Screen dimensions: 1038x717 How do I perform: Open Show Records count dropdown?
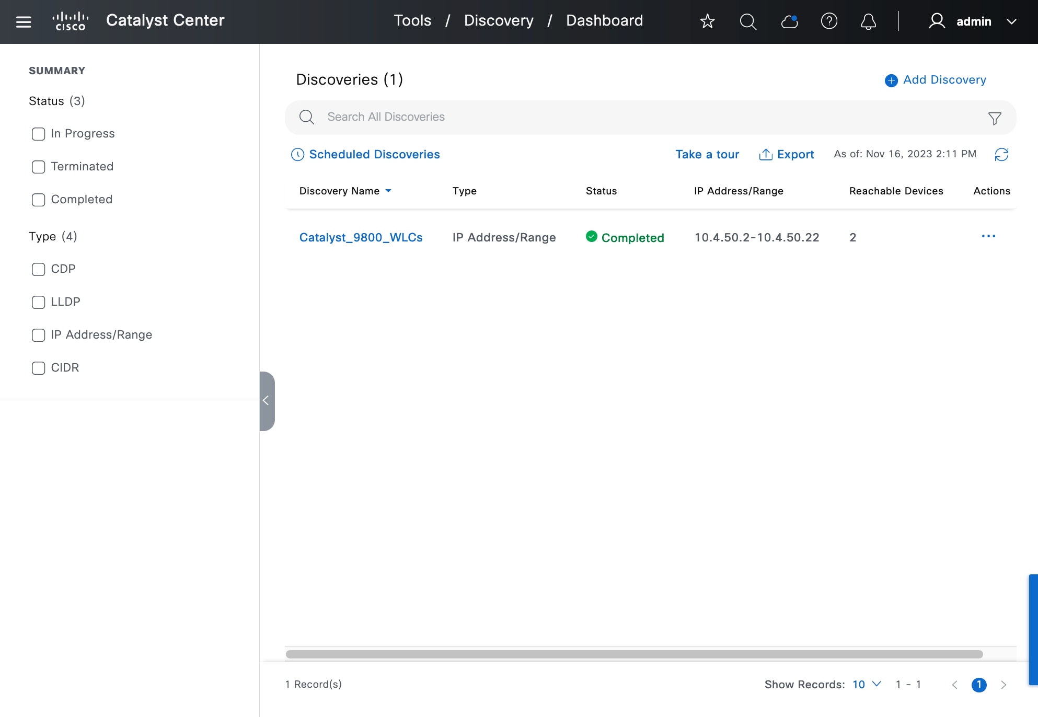pos(867,684)
